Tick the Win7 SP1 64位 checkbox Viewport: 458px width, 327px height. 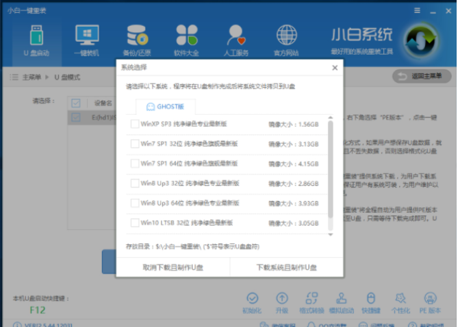[135, 163]
